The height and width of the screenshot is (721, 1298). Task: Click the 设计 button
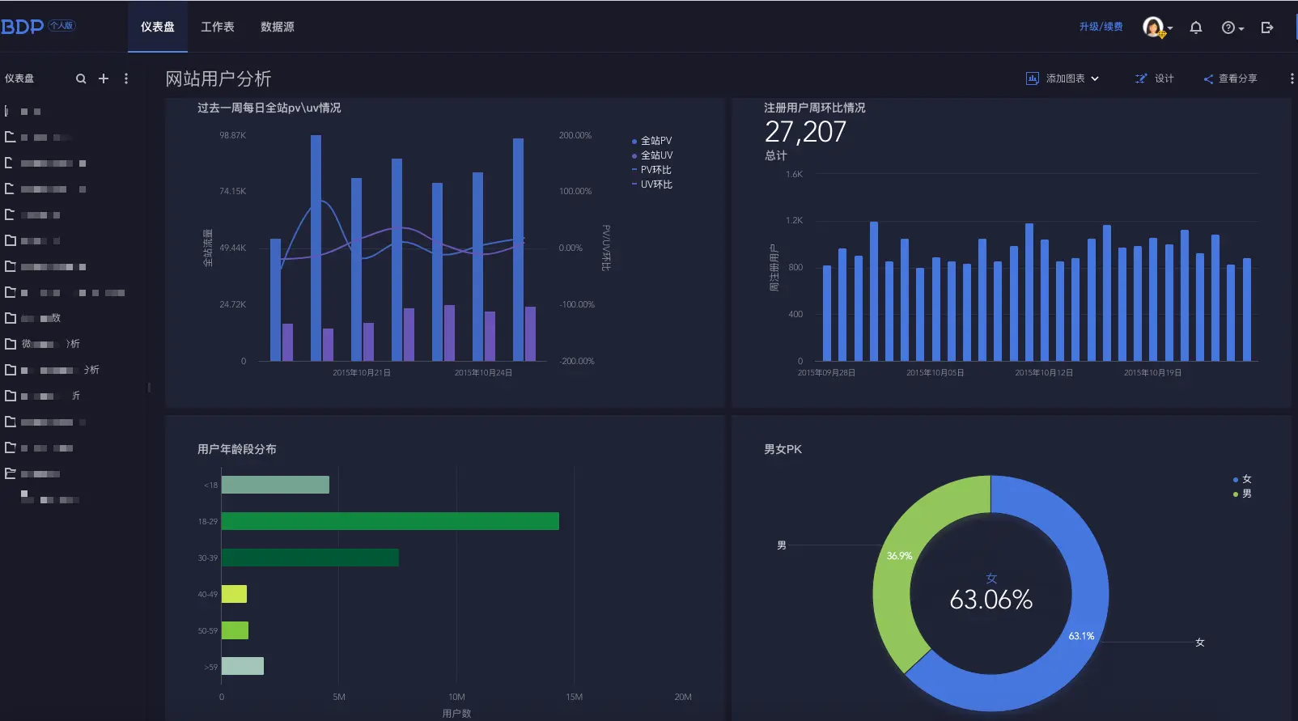click(1154, 78)
